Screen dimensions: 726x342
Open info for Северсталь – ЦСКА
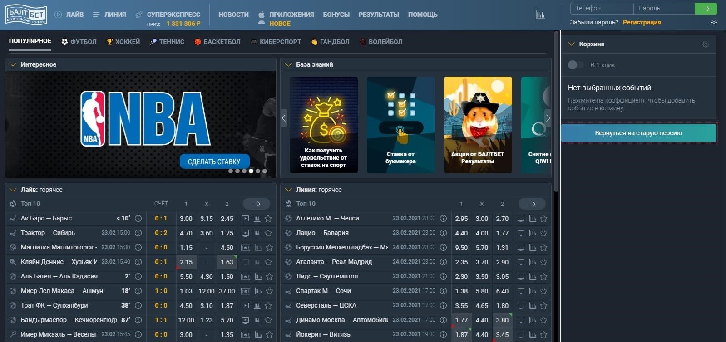[443, 305]
